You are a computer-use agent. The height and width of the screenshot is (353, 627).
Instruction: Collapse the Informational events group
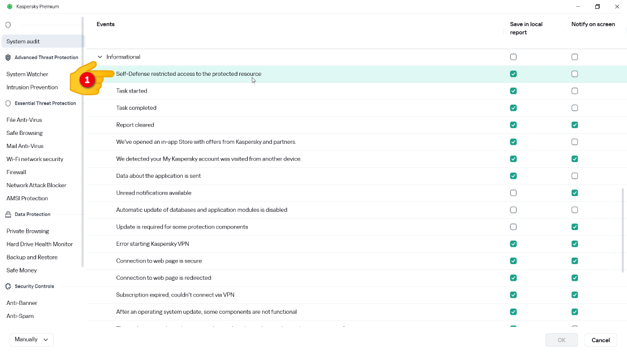(100, 57)
